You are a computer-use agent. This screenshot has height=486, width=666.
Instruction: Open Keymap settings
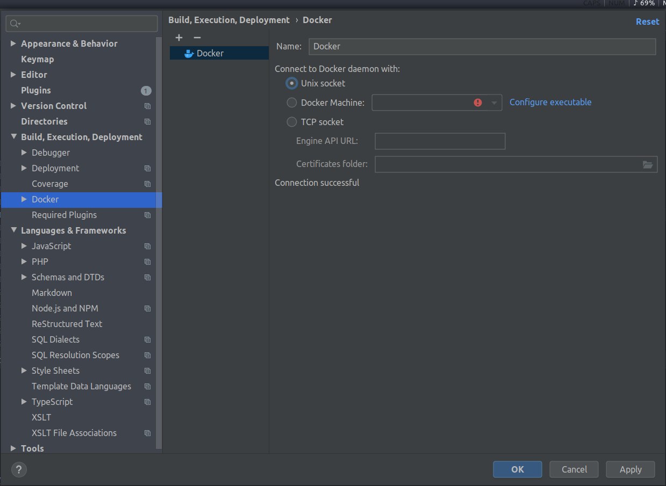(38, 59)
